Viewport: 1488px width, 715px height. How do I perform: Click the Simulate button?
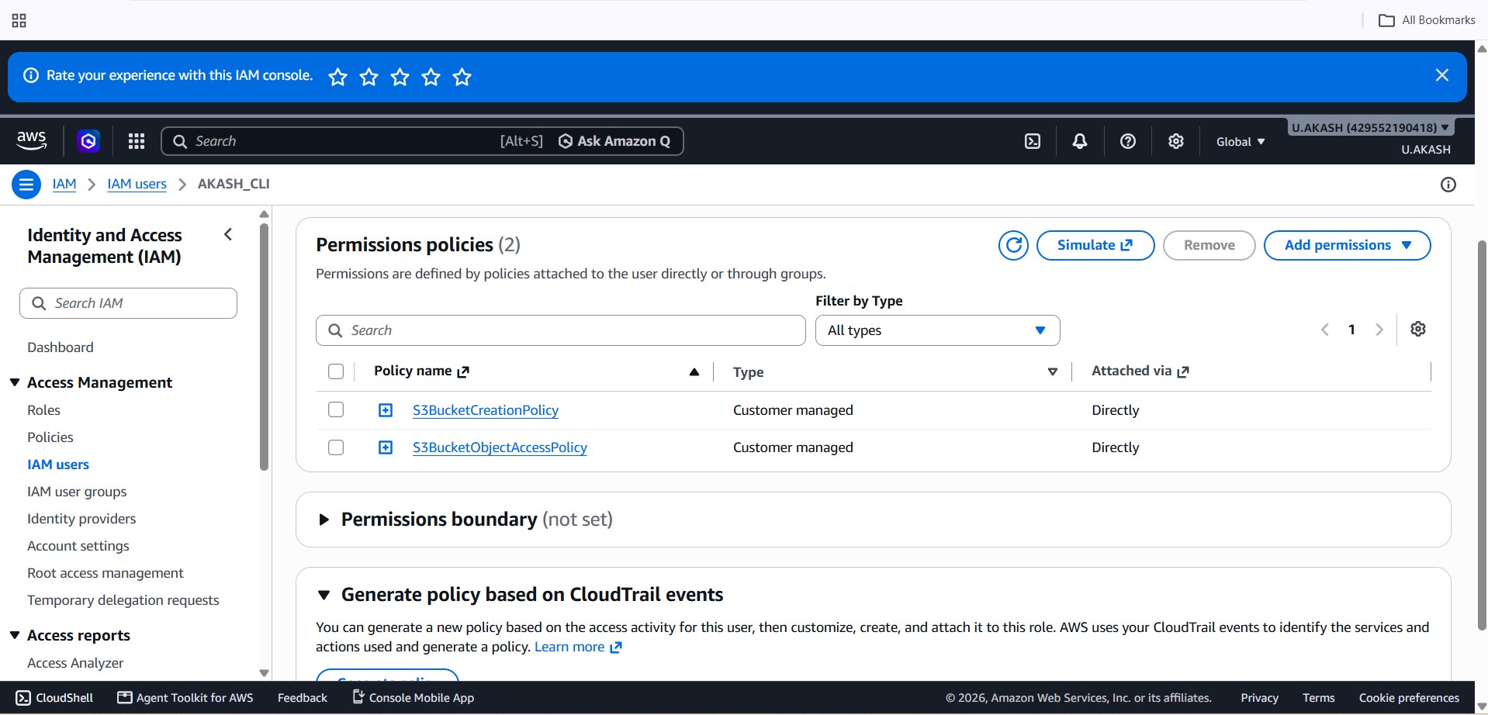pyautogui.click(x=1095, y=245)
